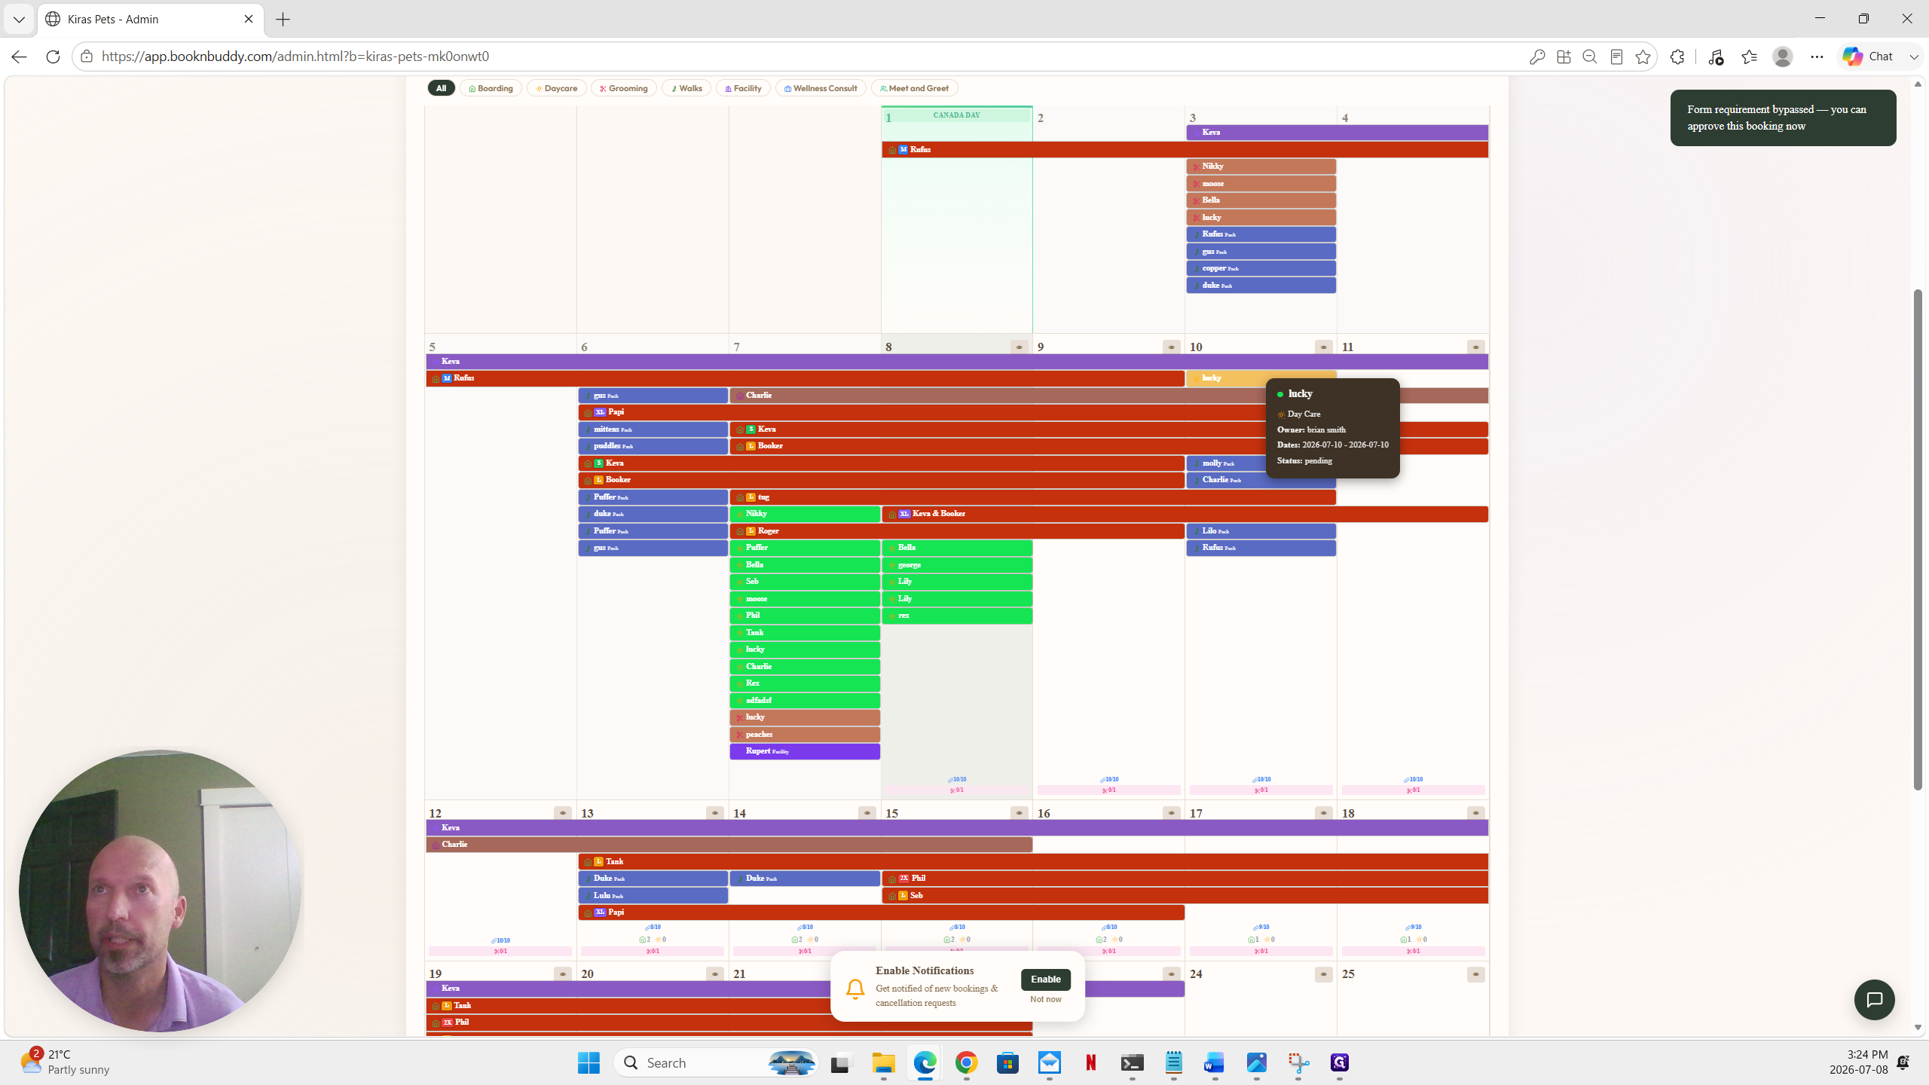Filter calendar by Walks
This screenshot has height=1085, width=1929.
tap(686, 88)
